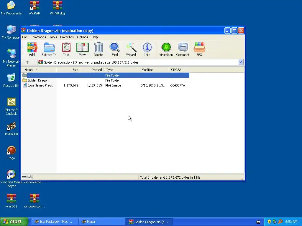
Task: Click Golden Dragon.zip taskbar button
Action: pos(149,222)
